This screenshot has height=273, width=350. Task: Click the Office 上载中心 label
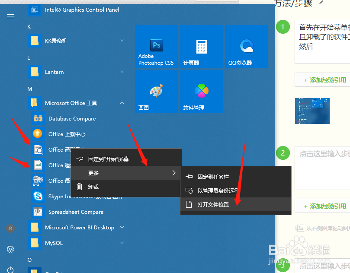click(x=67, y=134)
